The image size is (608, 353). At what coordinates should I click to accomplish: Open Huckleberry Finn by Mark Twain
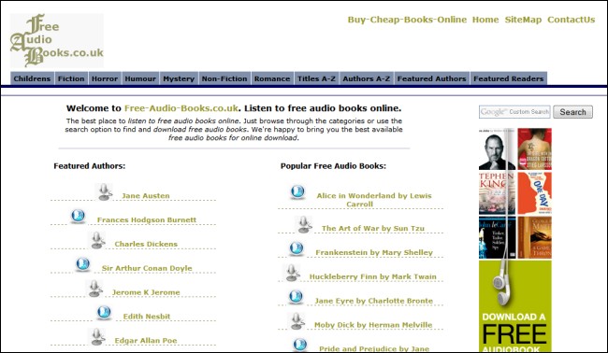pos(373,276)
